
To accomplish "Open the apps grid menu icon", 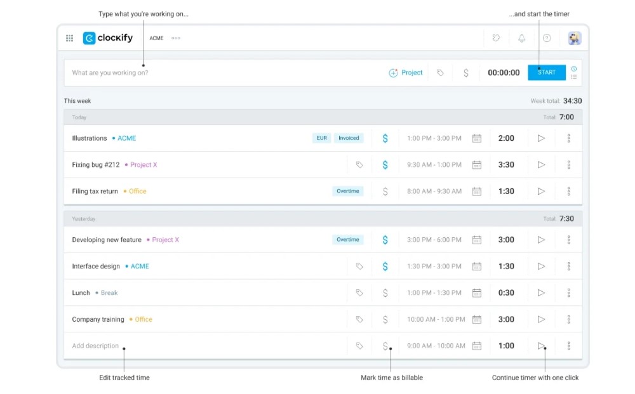I will click(70, 38).
